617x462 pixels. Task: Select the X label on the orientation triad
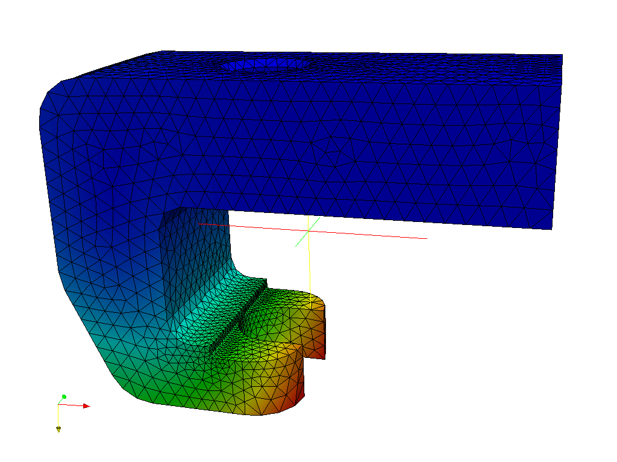(x=87, y=402)
